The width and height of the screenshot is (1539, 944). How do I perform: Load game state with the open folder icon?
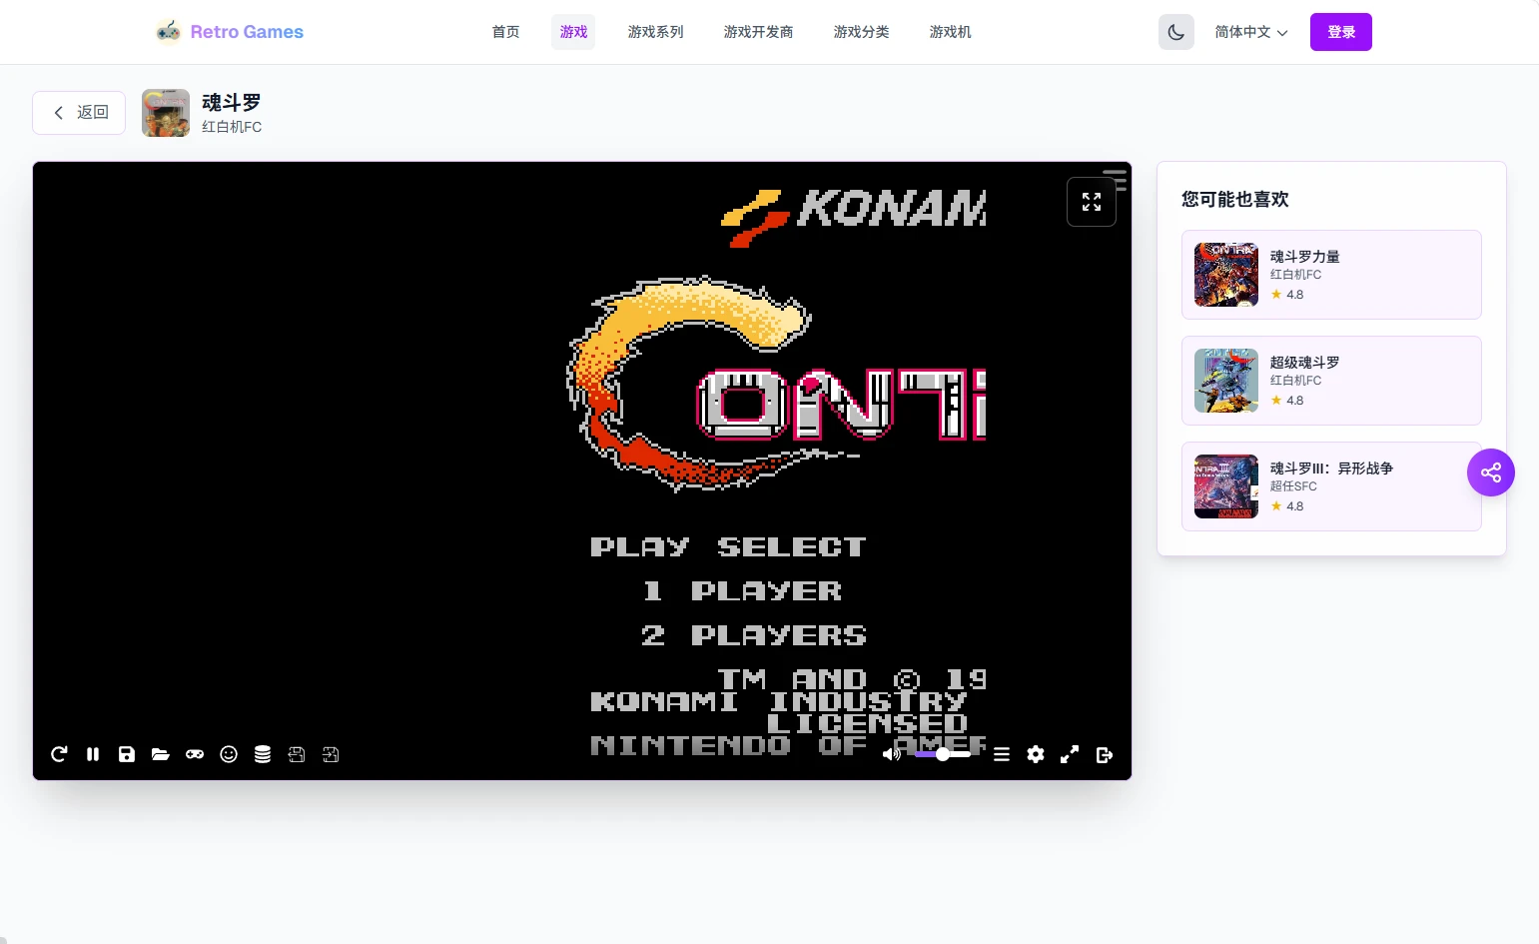tap(161, 754)
